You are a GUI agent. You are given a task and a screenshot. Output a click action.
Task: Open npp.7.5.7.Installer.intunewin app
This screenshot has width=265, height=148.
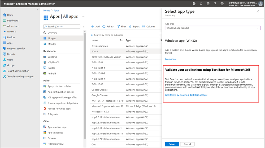pyautogui.click(x=126, y=139)
